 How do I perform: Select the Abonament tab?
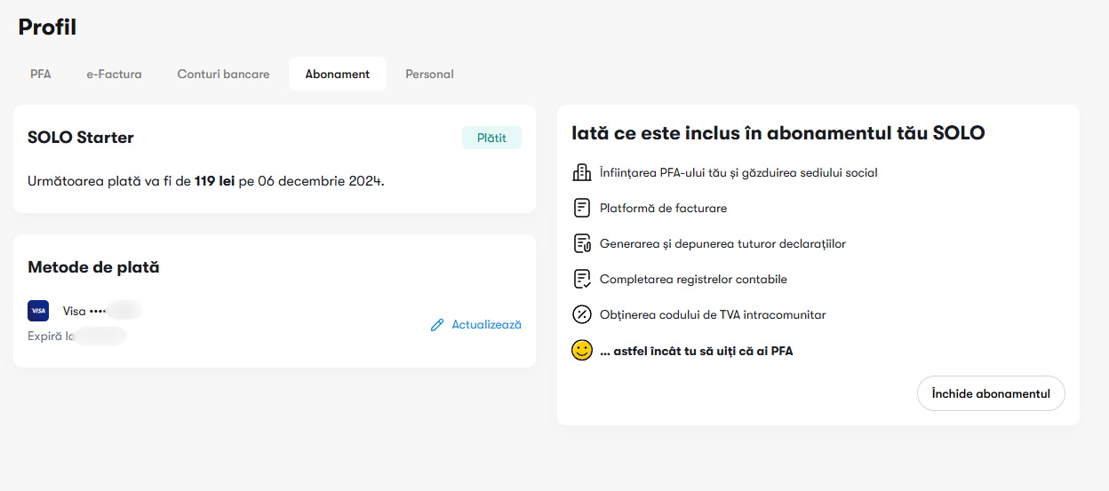click(338, 74)
